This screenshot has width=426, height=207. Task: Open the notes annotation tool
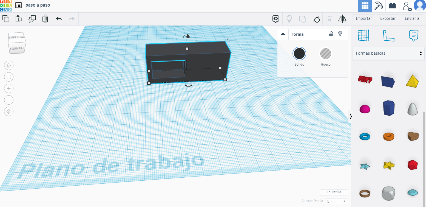413,35
